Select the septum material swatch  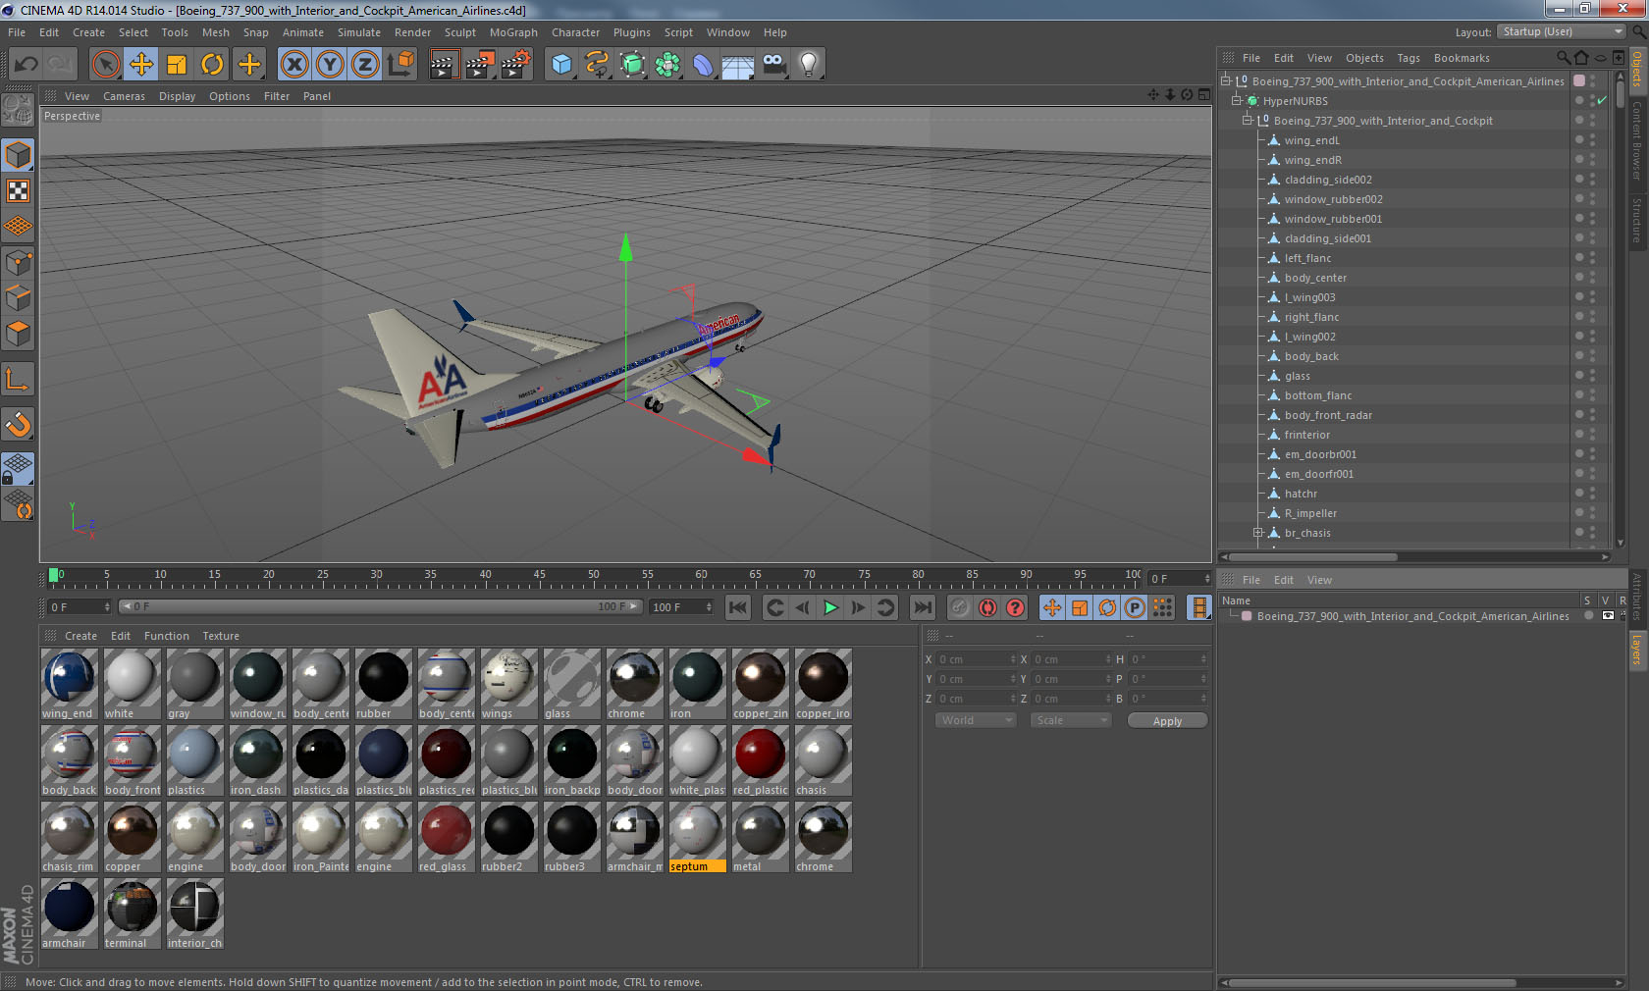click(x=697, y=837)
